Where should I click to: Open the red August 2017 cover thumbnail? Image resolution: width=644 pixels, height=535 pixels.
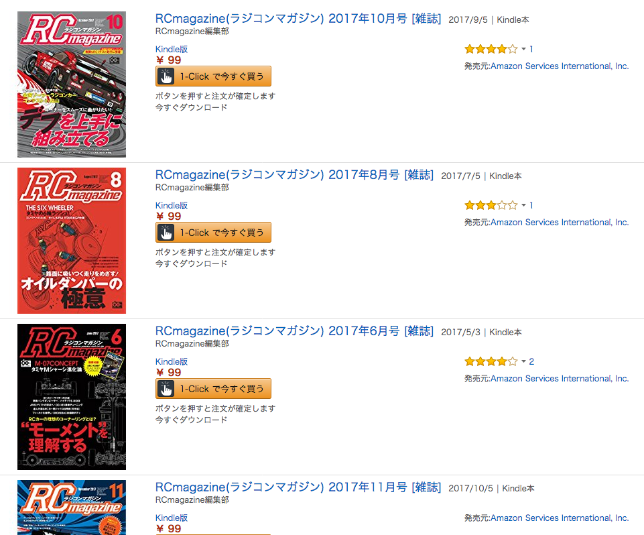click(72, 241)
